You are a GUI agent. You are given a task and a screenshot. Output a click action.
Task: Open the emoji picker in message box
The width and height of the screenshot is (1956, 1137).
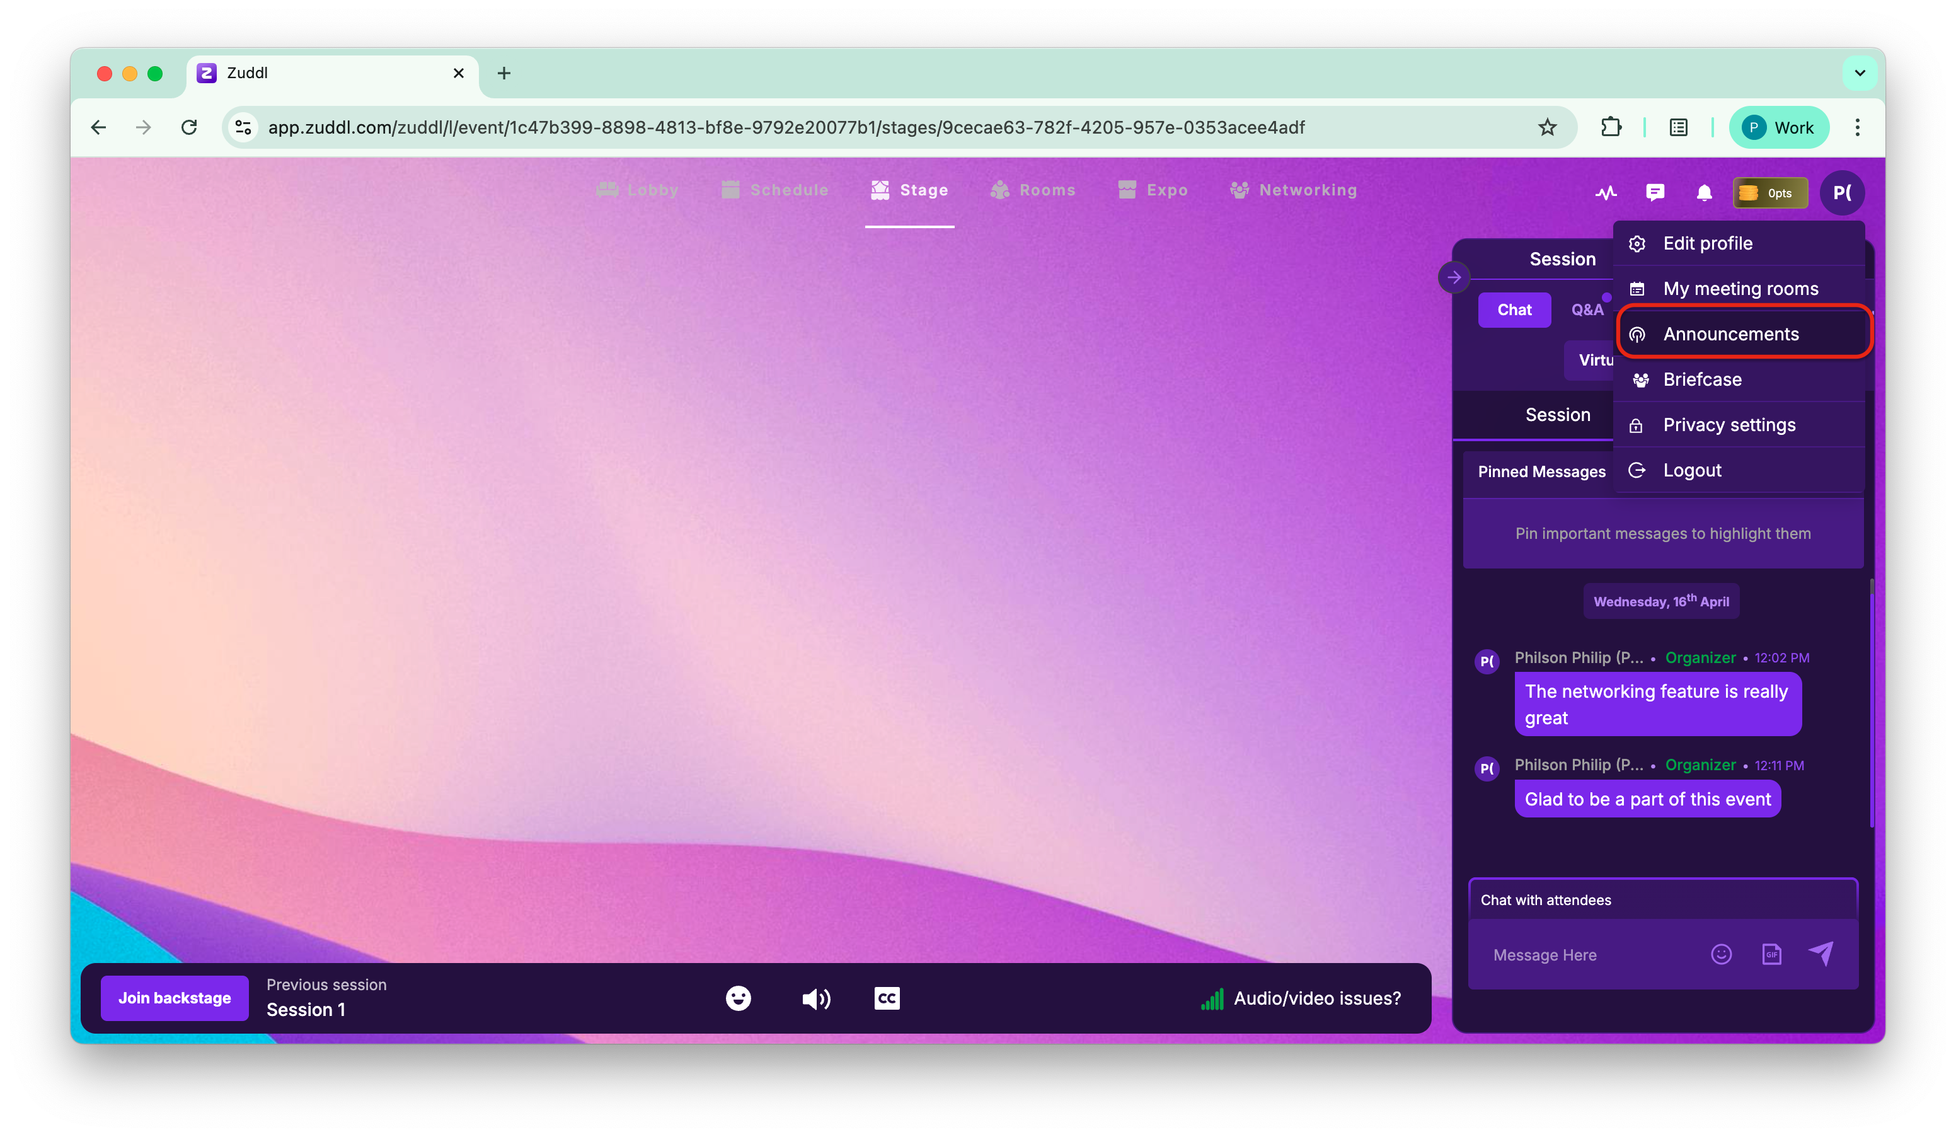pyautogui.click(x=1721, y=954)
